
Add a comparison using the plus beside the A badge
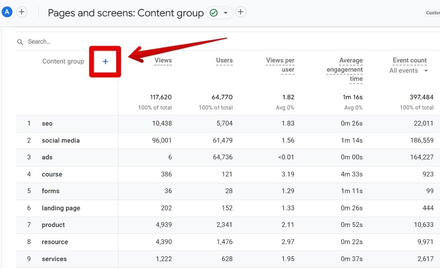pyautogui.click(x=22, y=12)
